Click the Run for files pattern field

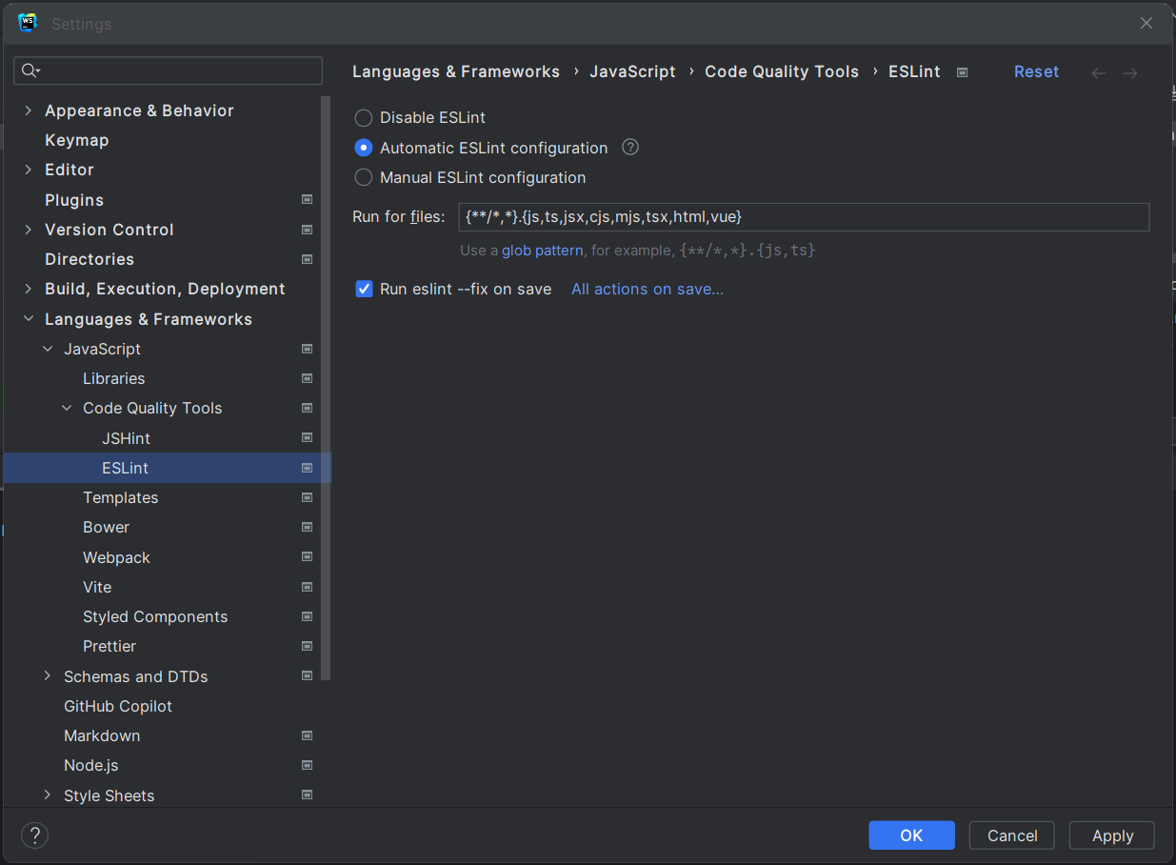coord(804,217)
